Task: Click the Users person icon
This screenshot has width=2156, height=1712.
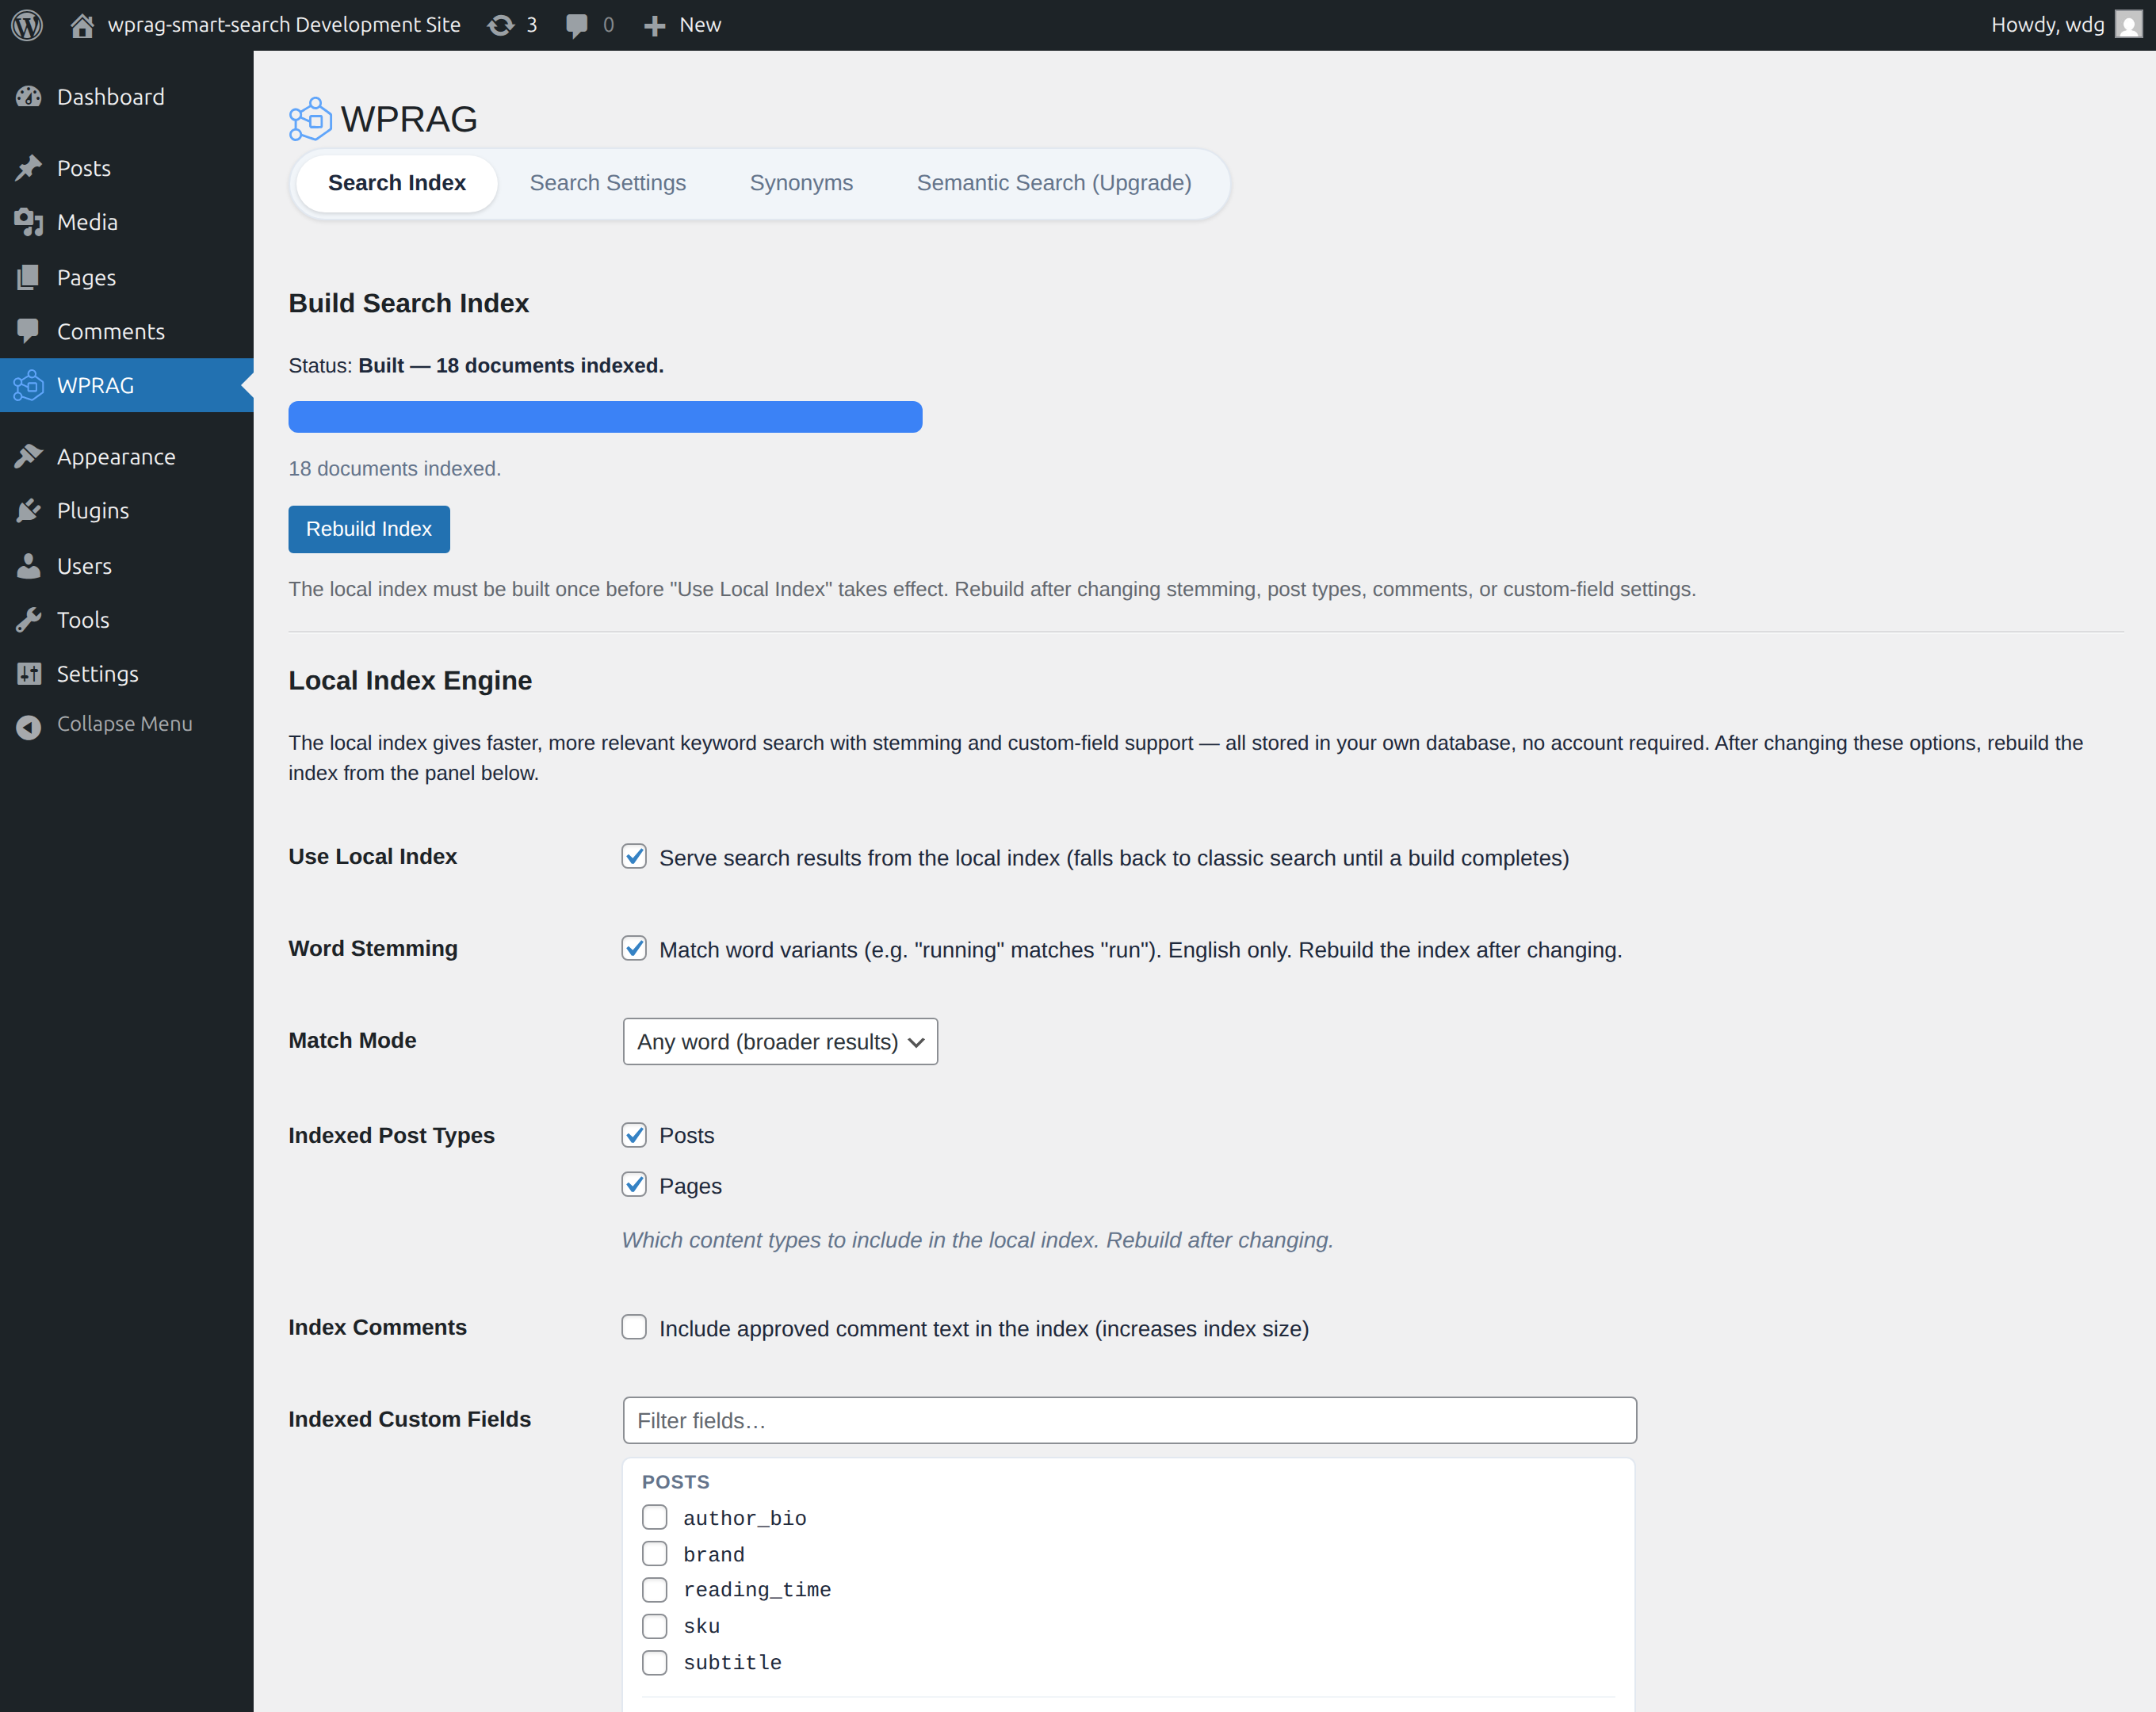Action: coord(29,566)
